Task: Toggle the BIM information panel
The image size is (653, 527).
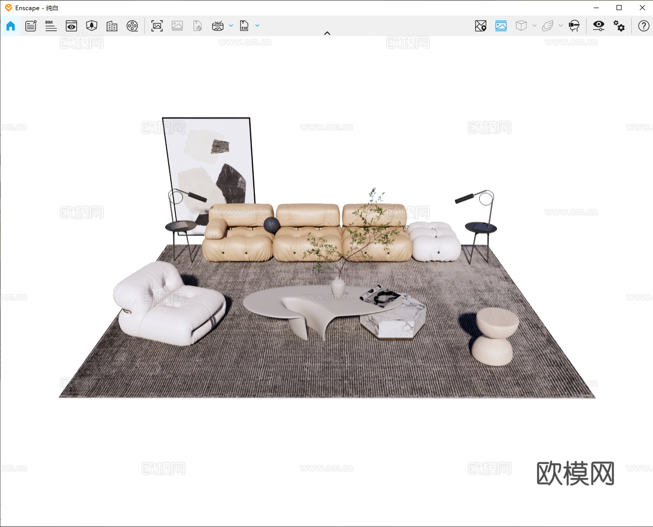Action: coord(51,26)
